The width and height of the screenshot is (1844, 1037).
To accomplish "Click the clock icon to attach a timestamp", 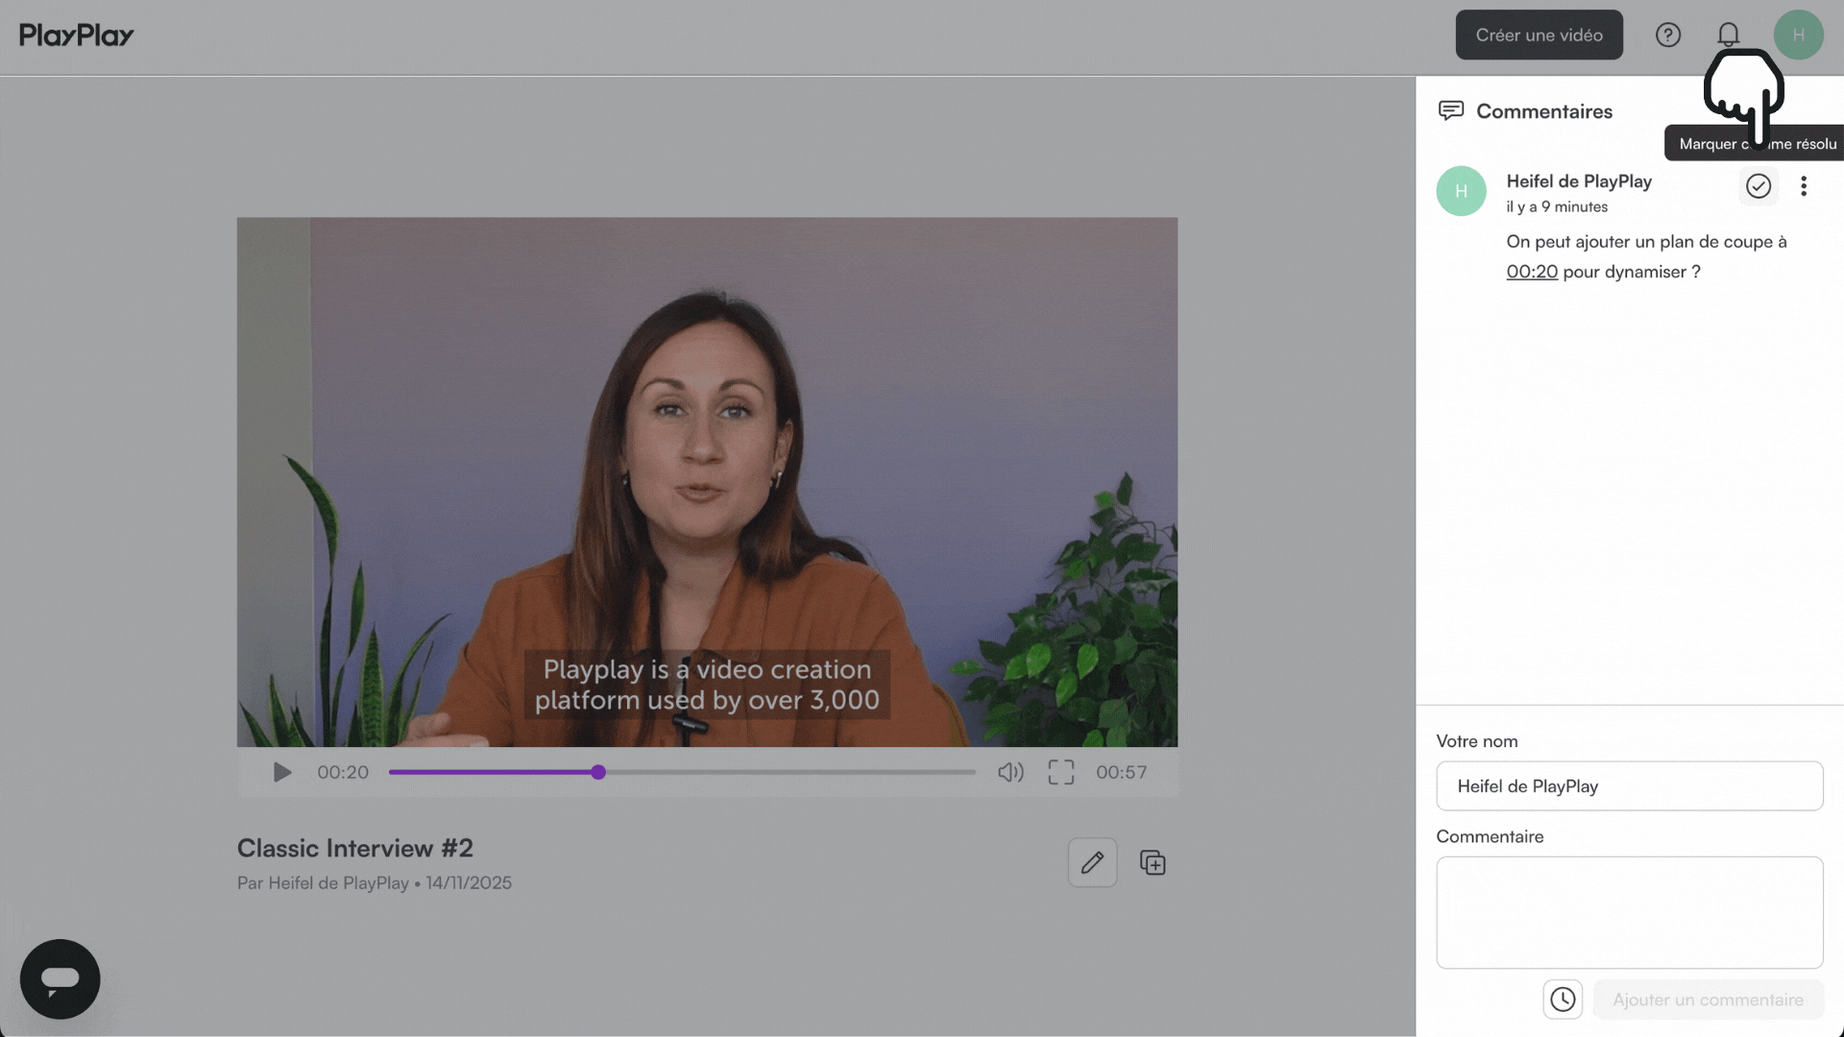I will (x=1562, y=999).
